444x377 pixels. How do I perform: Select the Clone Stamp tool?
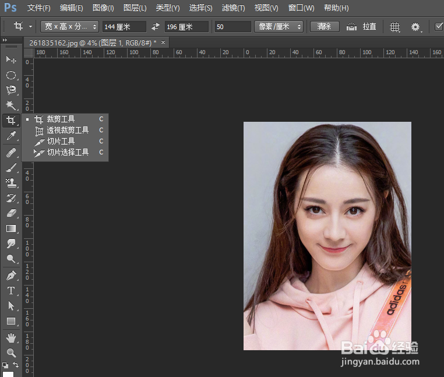click(x=11, y=183)
